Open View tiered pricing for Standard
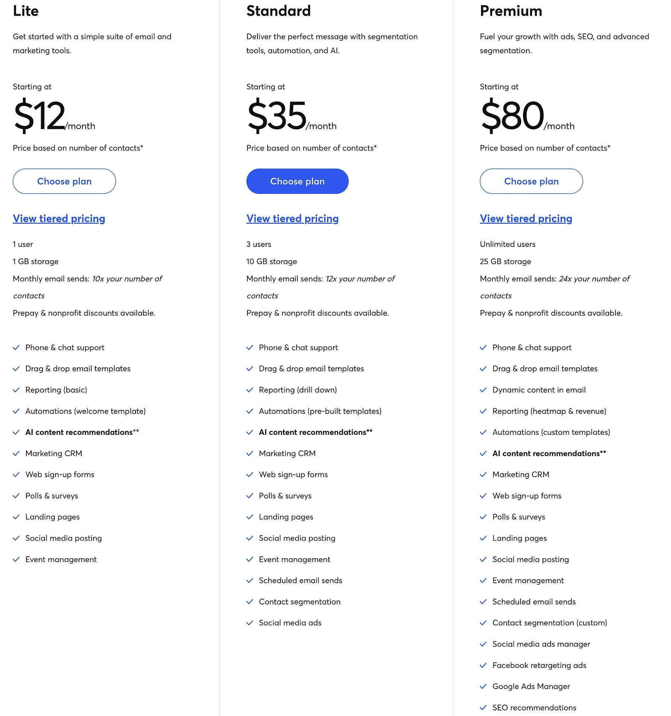The width and height of the screenshot is (671, 716). pos(292,219)
